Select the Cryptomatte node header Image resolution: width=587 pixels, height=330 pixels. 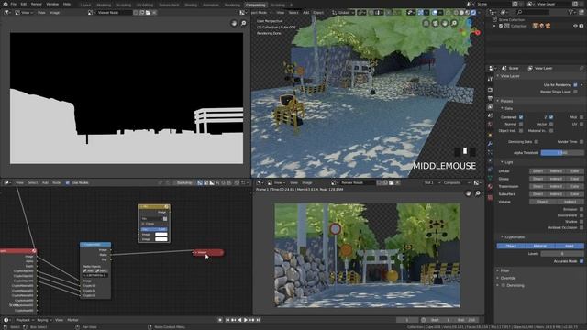point(95,245)
